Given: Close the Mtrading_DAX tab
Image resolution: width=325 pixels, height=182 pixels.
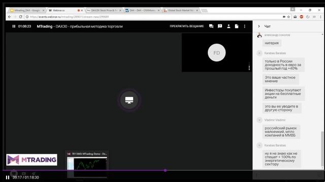Looking at the screenshot, I should 44,10.
